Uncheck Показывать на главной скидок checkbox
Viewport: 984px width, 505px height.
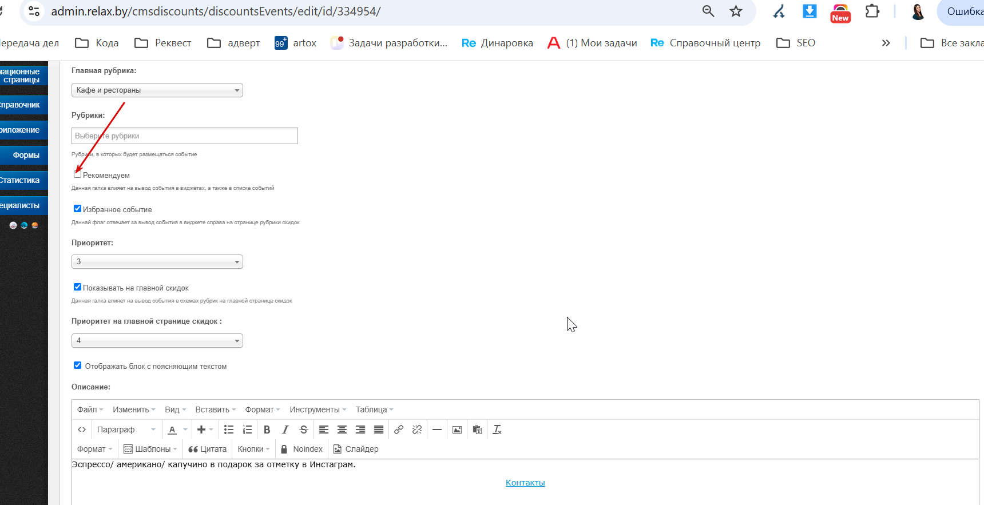click(x=77, y=287)
